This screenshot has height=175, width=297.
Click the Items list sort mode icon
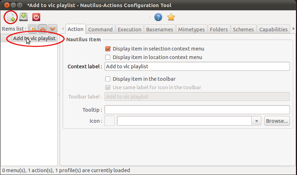[33, 29]
